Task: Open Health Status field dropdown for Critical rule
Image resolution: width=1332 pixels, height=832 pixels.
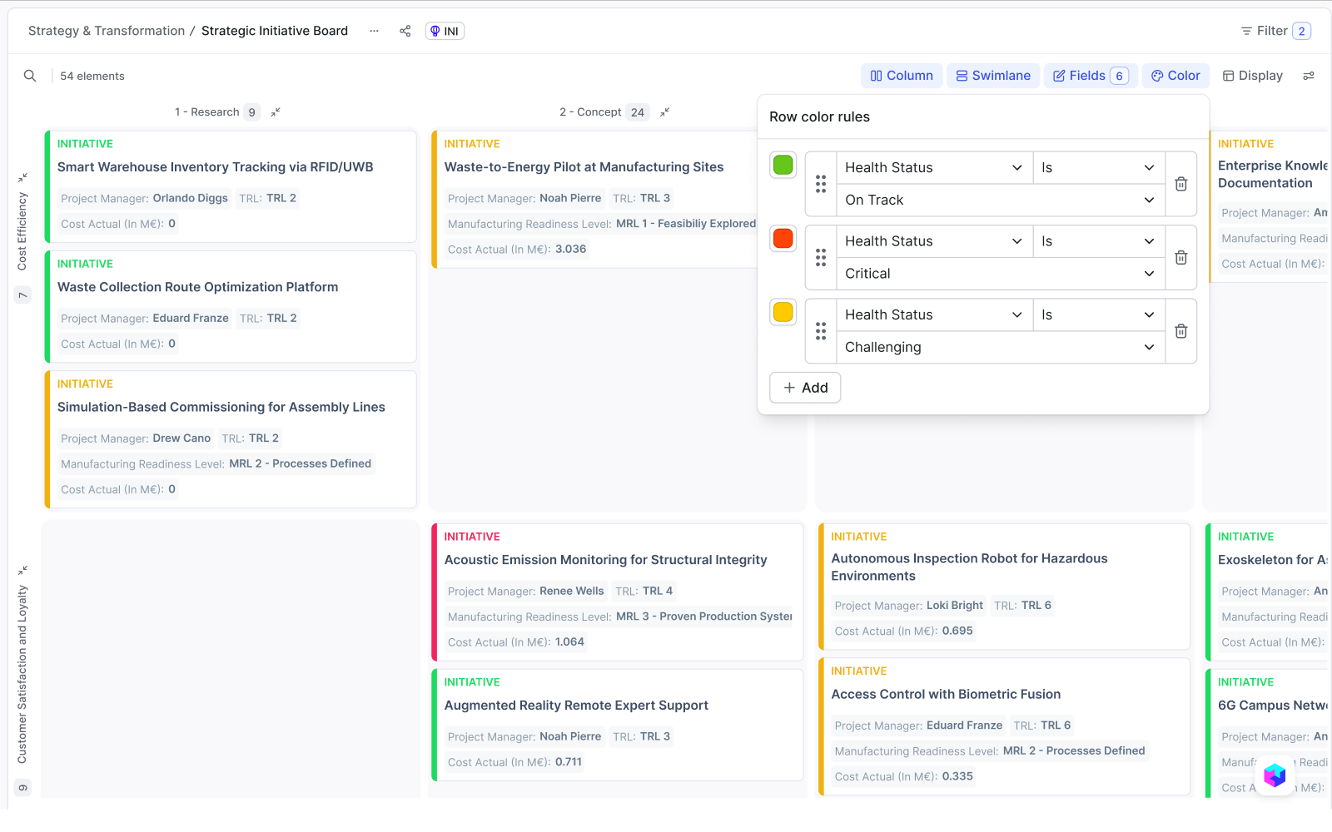Action: click(x=934, y=241)
